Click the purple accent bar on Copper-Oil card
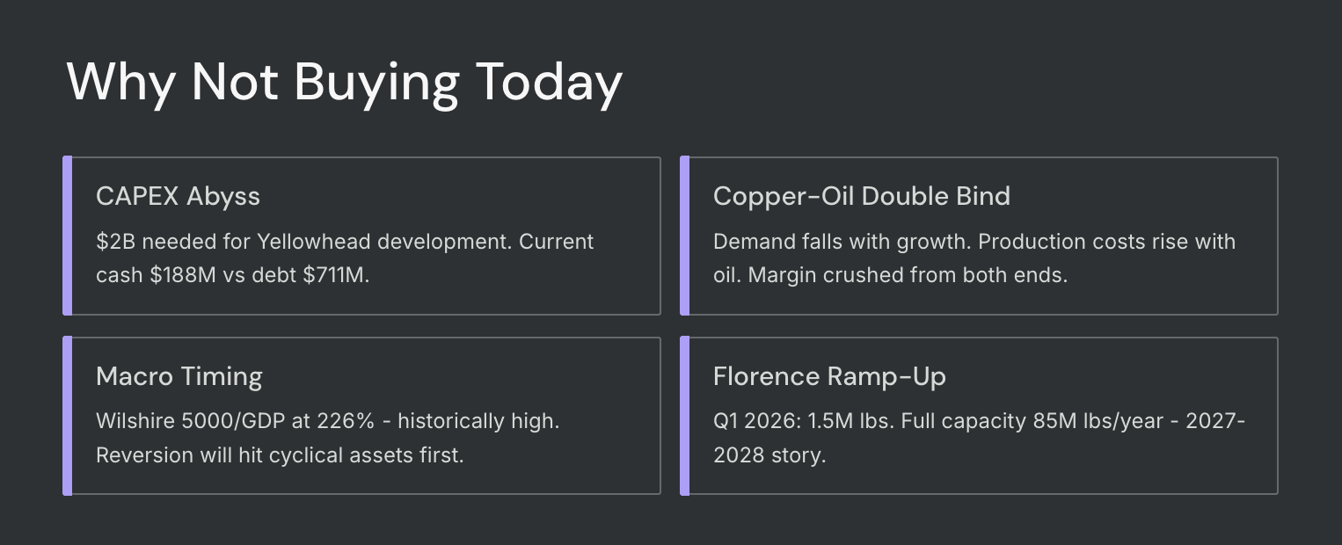1342x545 pixels. 684,236
